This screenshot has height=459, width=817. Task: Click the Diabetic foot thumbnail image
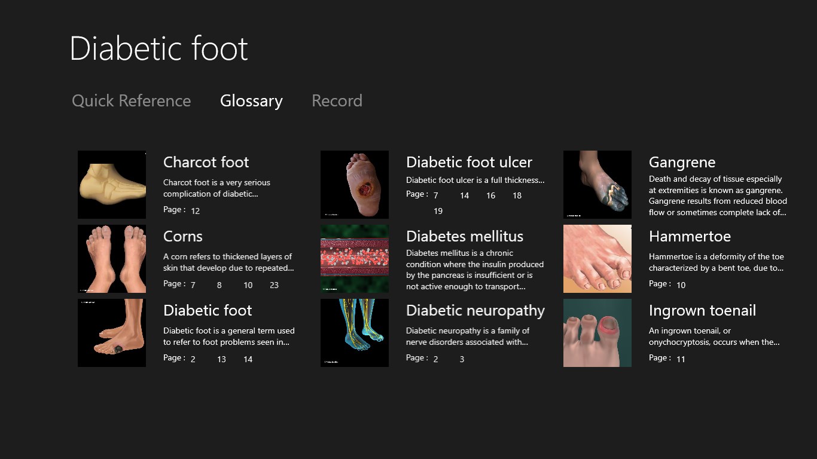point(112,333)
